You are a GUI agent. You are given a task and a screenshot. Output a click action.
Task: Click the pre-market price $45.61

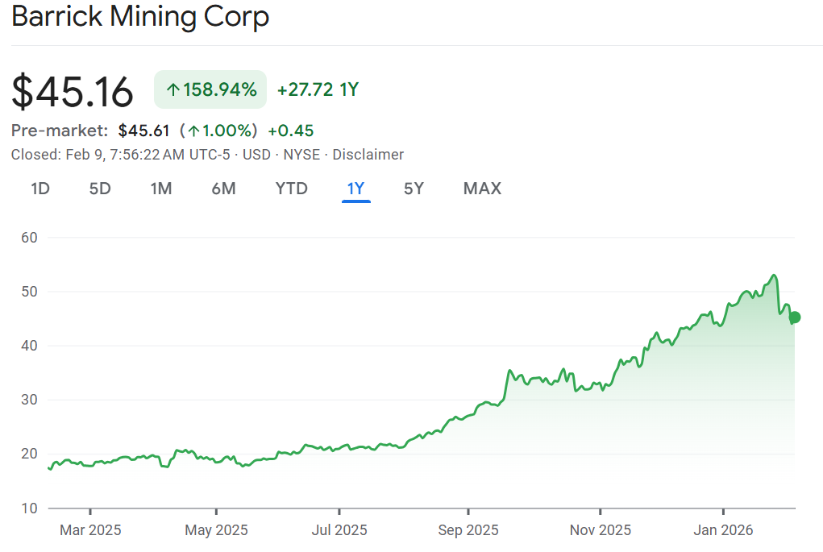[x=143, y=131]
